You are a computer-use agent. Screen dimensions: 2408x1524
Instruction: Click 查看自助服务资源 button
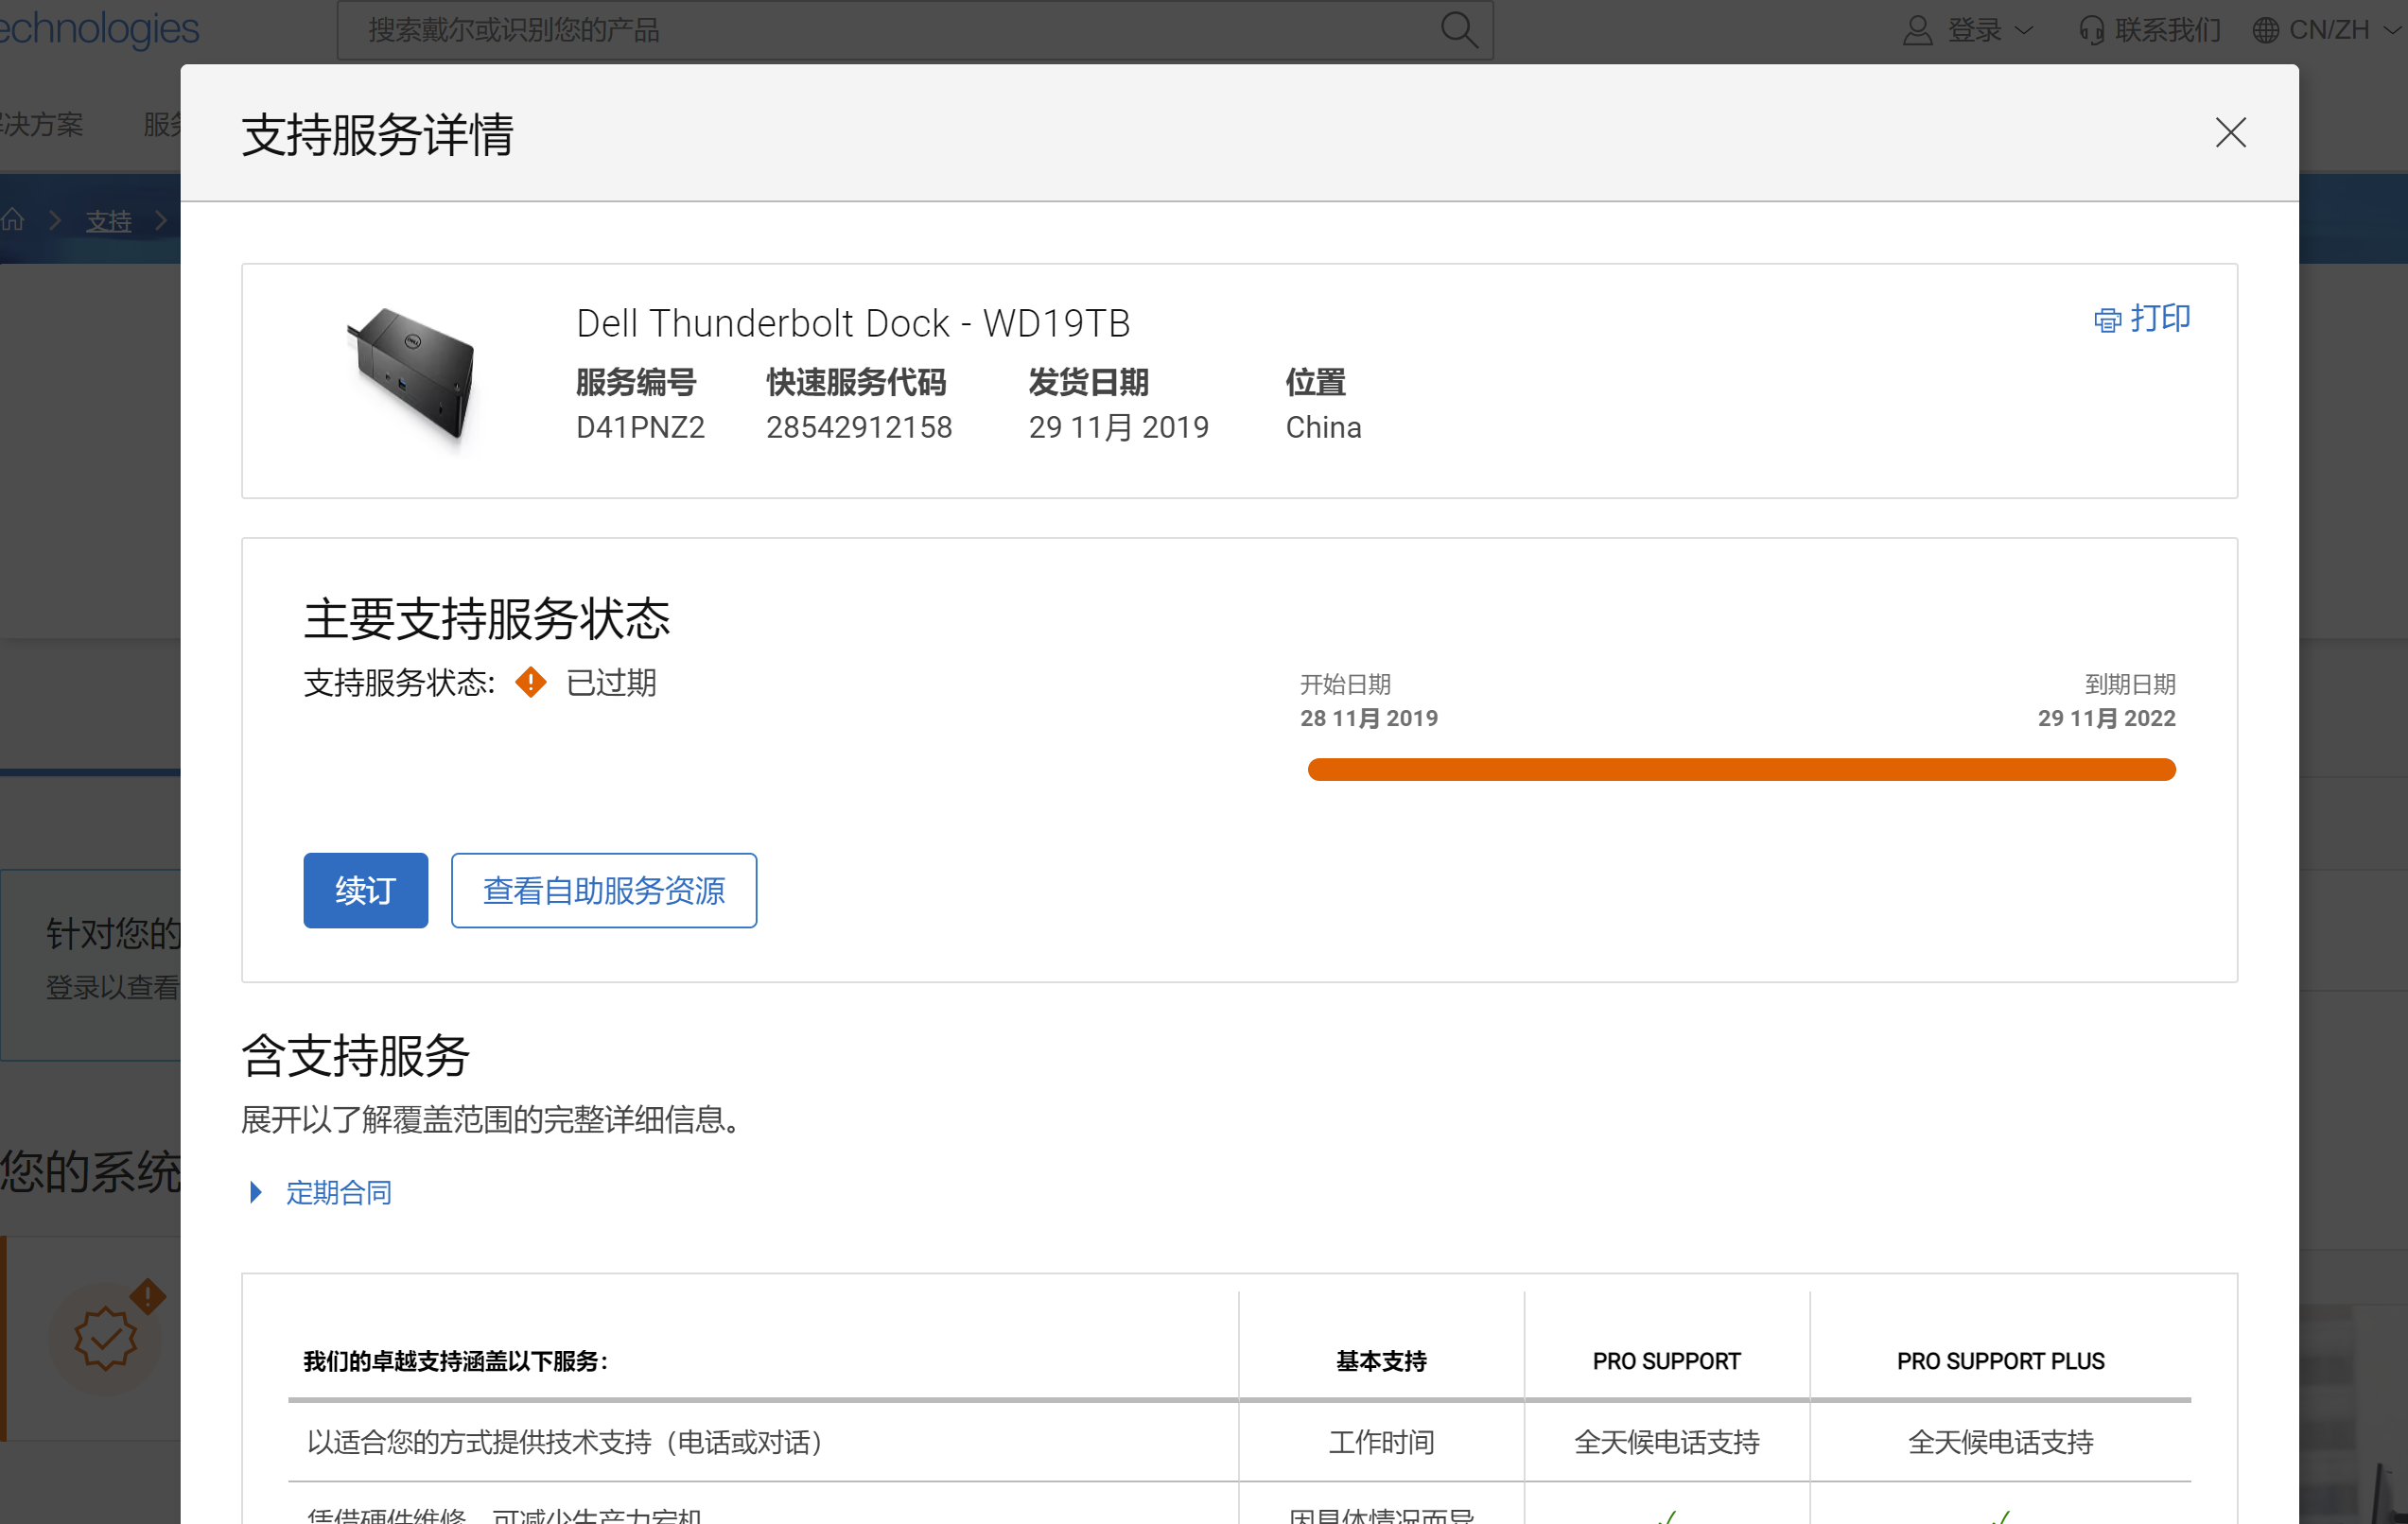603,890
